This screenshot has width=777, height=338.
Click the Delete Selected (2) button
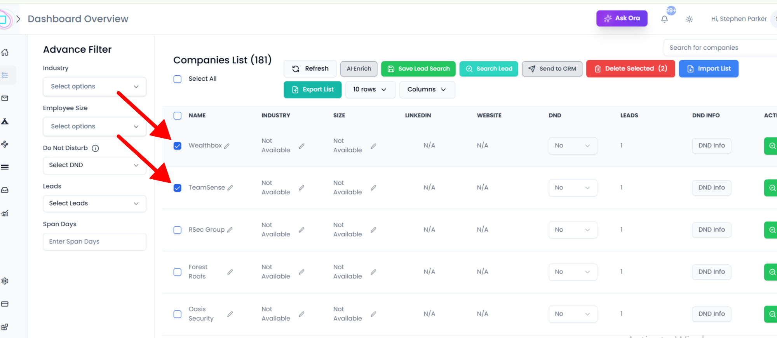(x=630, y=69)
